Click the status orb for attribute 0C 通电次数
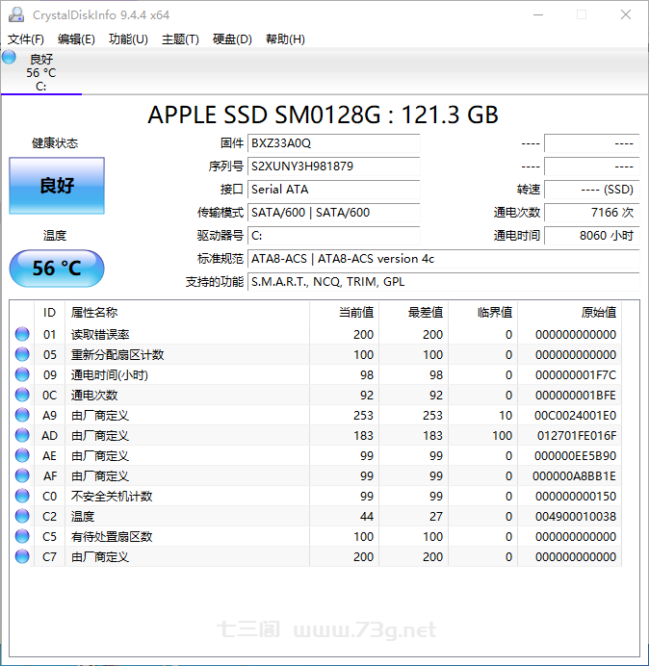 coord(22,395)
